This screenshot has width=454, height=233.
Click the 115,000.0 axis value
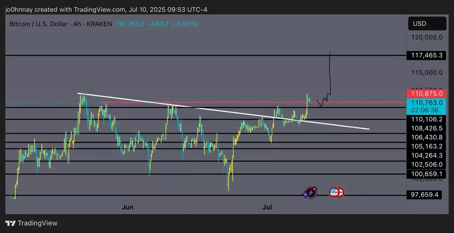pyautogui.click(x=427, y=72)
